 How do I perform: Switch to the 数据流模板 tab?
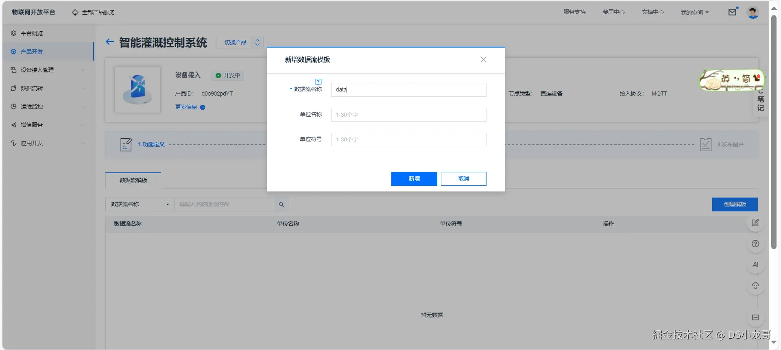click(133, 180)
